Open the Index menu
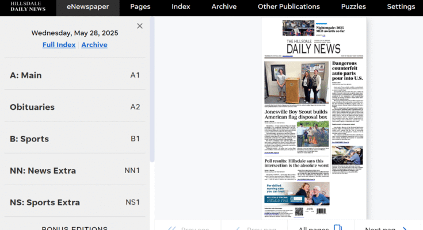The height and width of the screenshot is (230, 423). (181, 7)
